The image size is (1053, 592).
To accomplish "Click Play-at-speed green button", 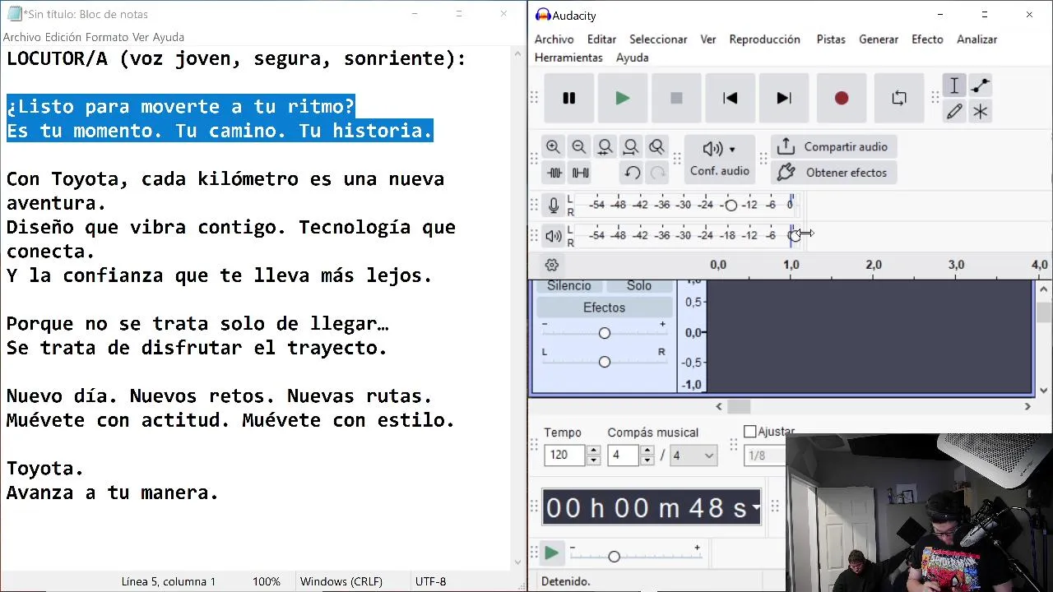I will coord(552,553).
